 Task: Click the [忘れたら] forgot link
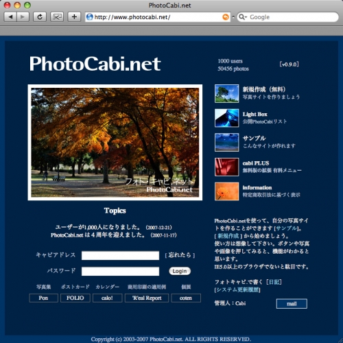point(180,255)
